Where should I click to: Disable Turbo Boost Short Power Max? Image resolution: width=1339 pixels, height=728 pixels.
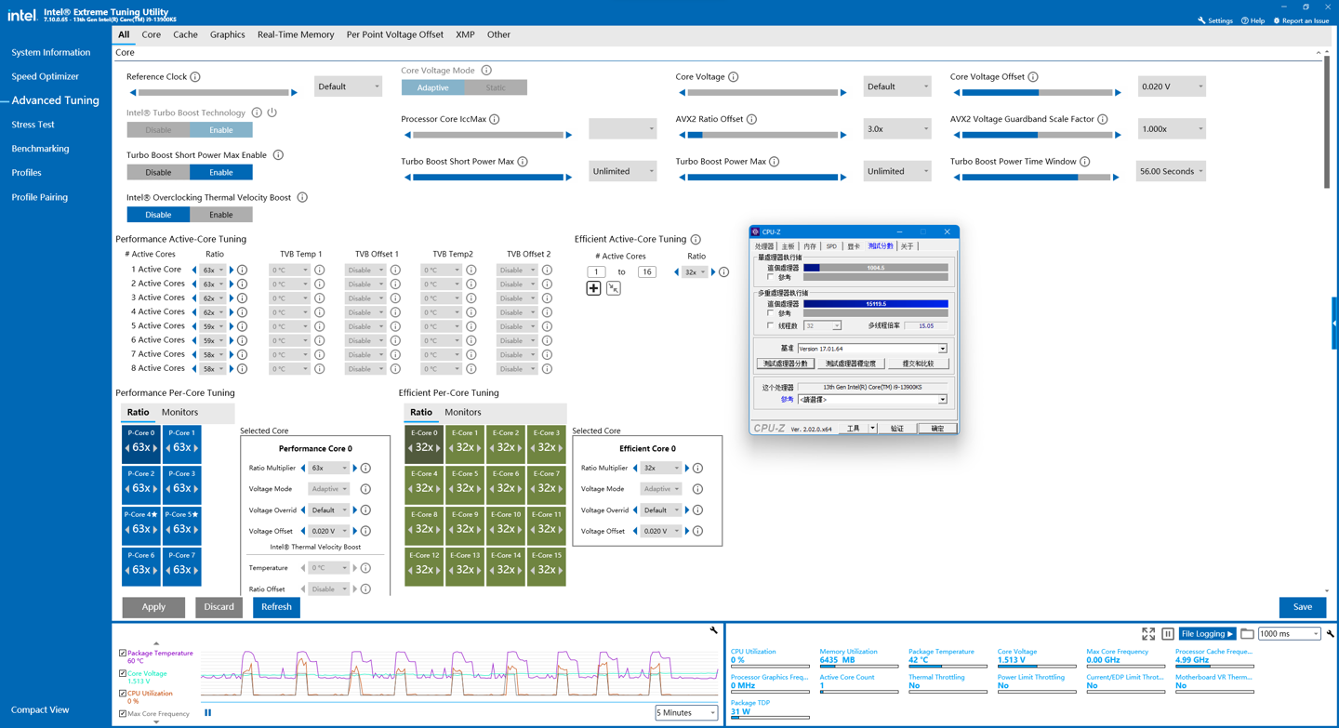[x=158, y=172]
